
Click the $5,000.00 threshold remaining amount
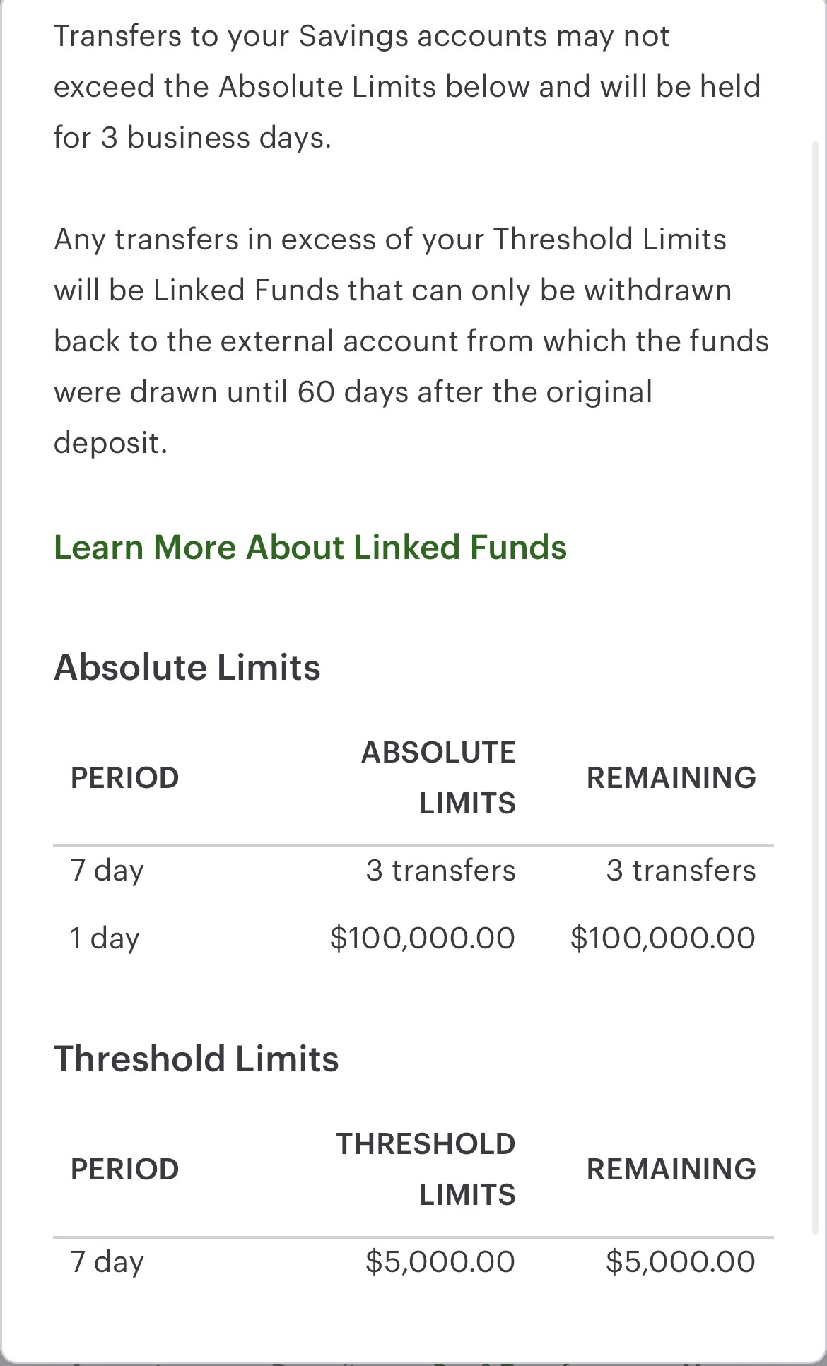680,1262
